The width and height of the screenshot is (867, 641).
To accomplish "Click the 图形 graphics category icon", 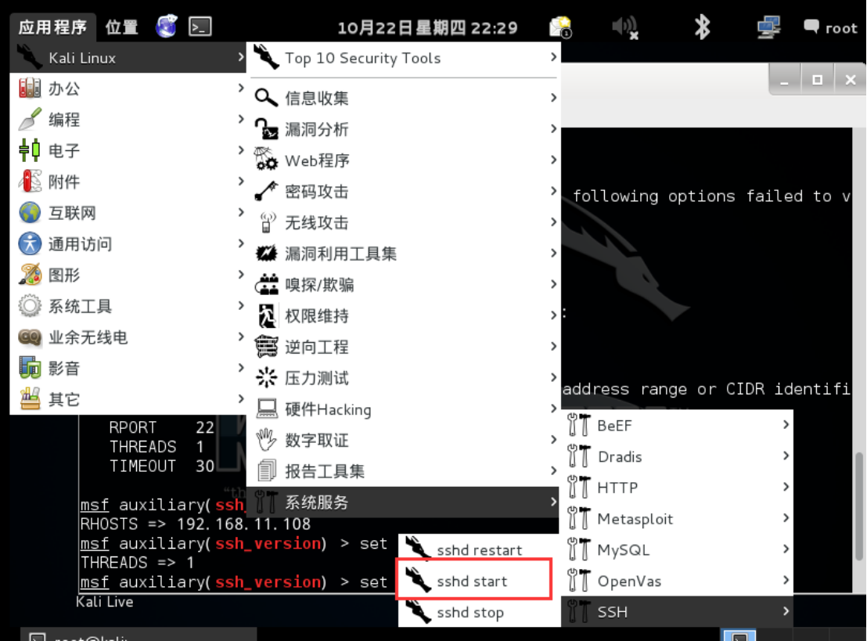I will tap(29, 275).
